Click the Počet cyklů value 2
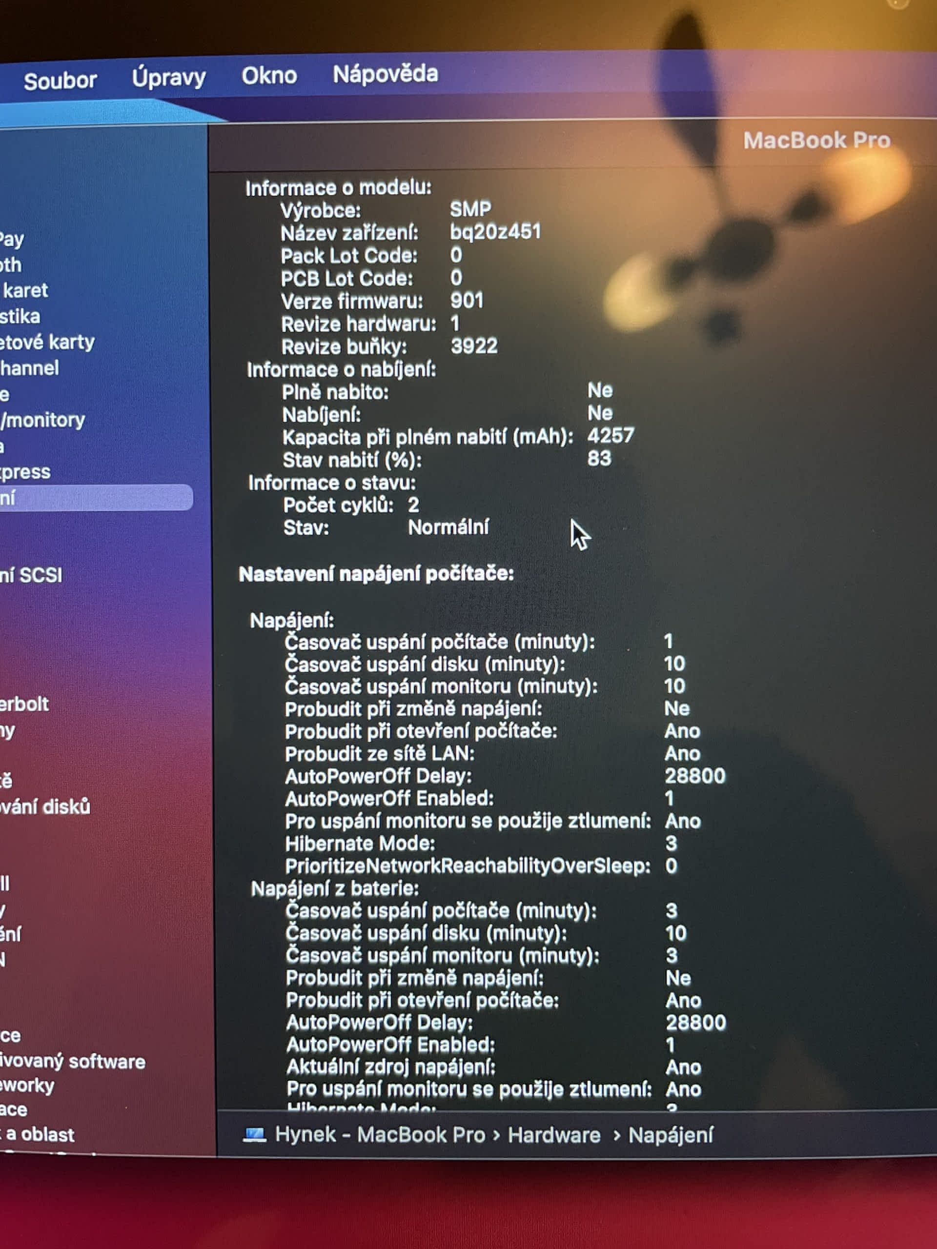 point(413,505)
